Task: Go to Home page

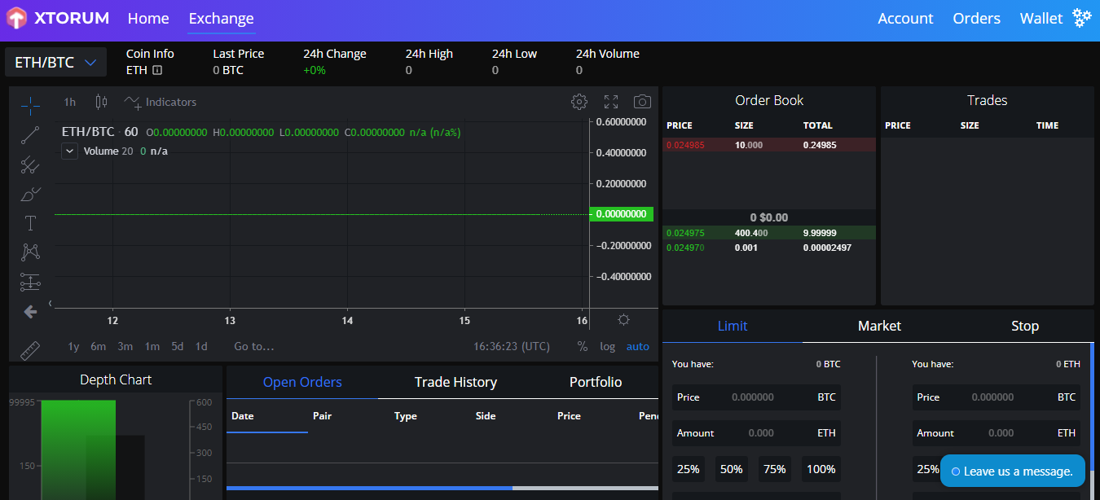Action: (148, 18)
